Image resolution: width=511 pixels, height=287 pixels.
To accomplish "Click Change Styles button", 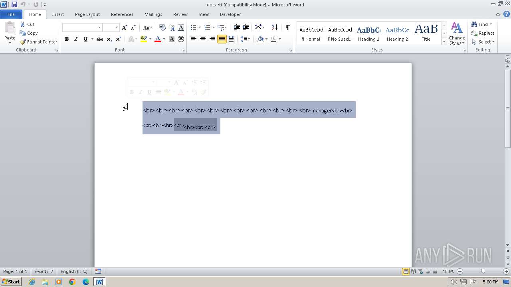I will [x=457, y=33].
